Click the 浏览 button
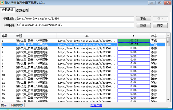 (x=143, y=25)
